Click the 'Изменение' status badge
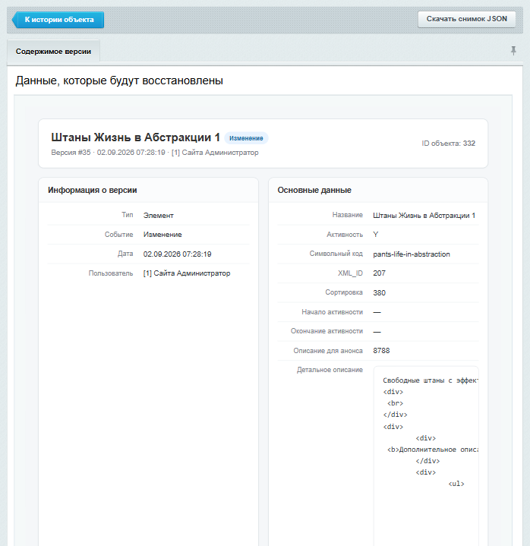 tap(246, 138)
